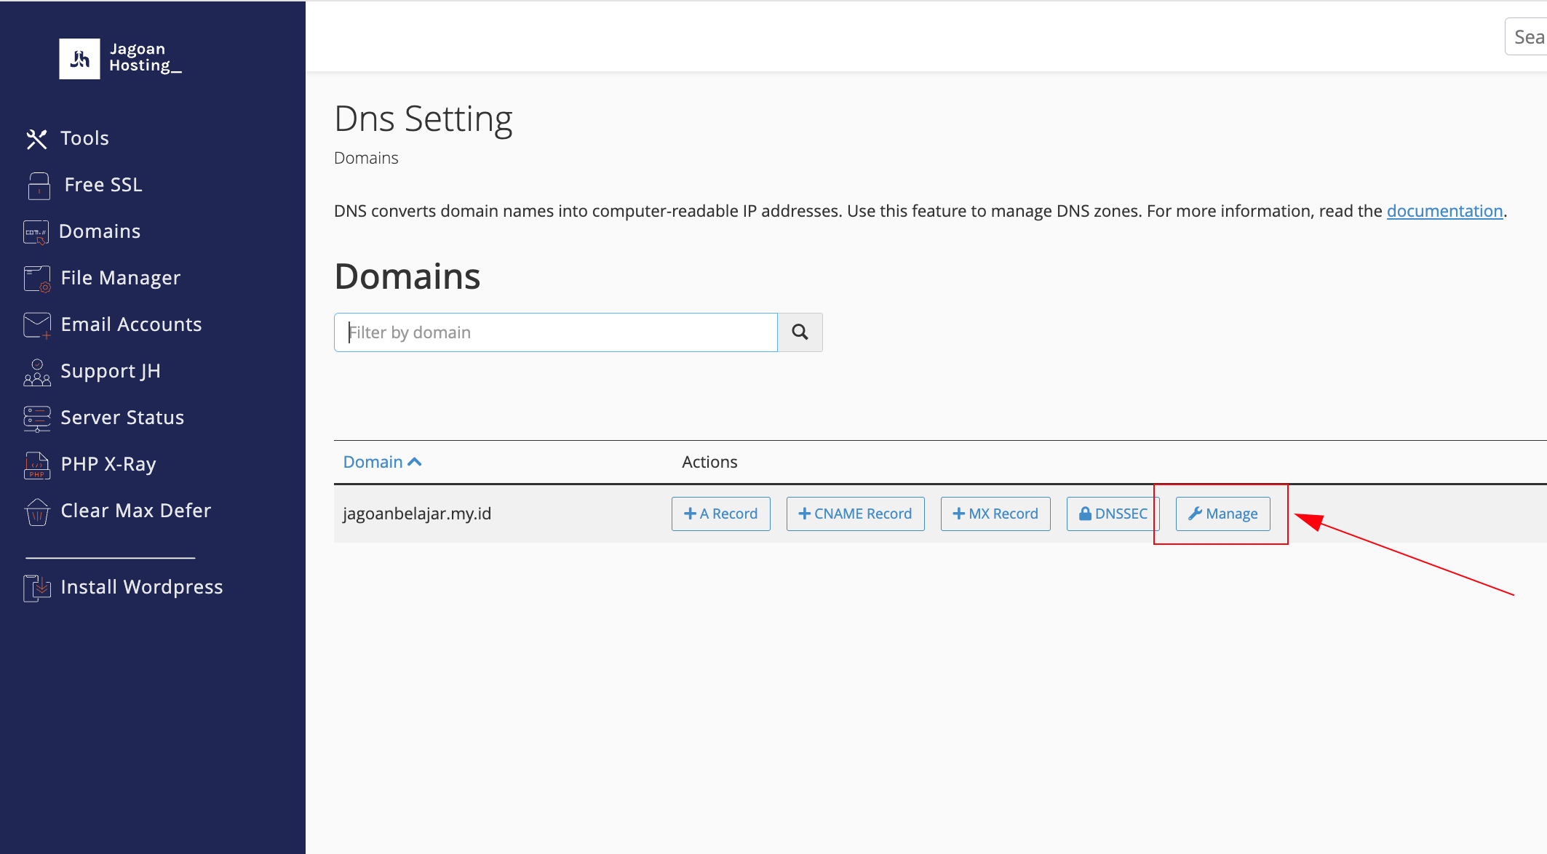Image resolution: width=1547 pixels, height=854 pixels.
Task: Open the Tools wrench icon
Action: click(x=36, y=139)
